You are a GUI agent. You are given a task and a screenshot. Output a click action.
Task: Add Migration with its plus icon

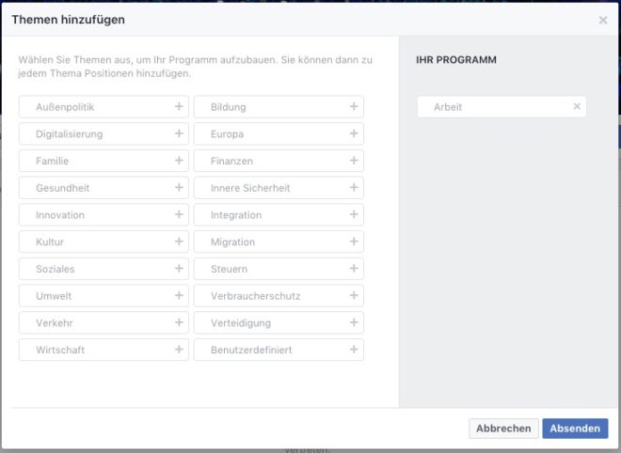(x=354, y=242)
